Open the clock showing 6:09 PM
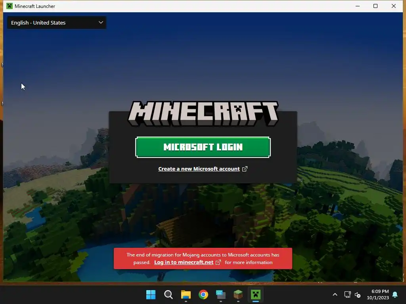 [x=380, y=291]
